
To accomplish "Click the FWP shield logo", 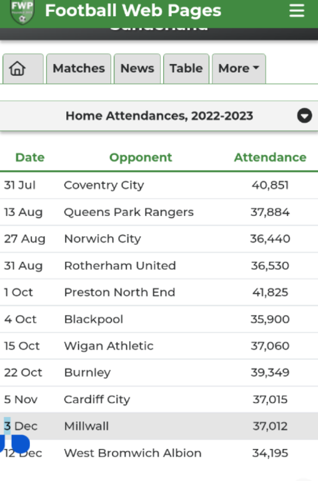I will point(22,12).
